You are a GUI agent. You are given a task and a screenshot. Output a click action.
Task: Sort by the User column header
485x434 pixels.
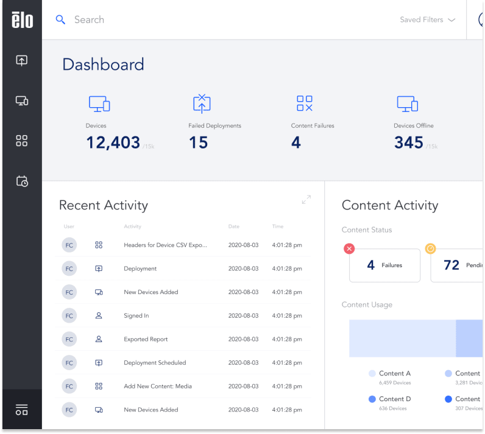click(x=69, y=226)
